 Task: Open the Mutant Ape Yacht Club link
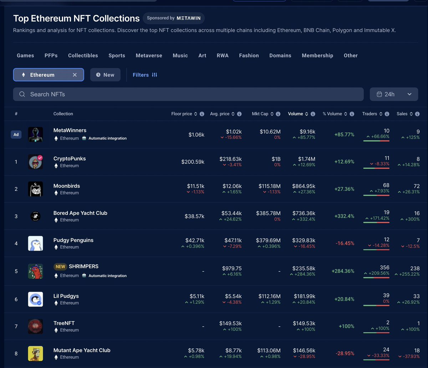pos(82,350)
